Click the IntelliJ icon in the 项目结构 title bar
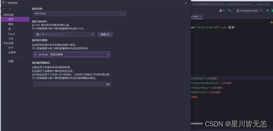The image size is (273, 131). coord(4,3)
